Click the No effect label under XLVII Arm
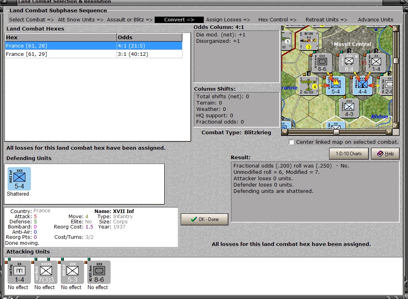 coord(98,287)
